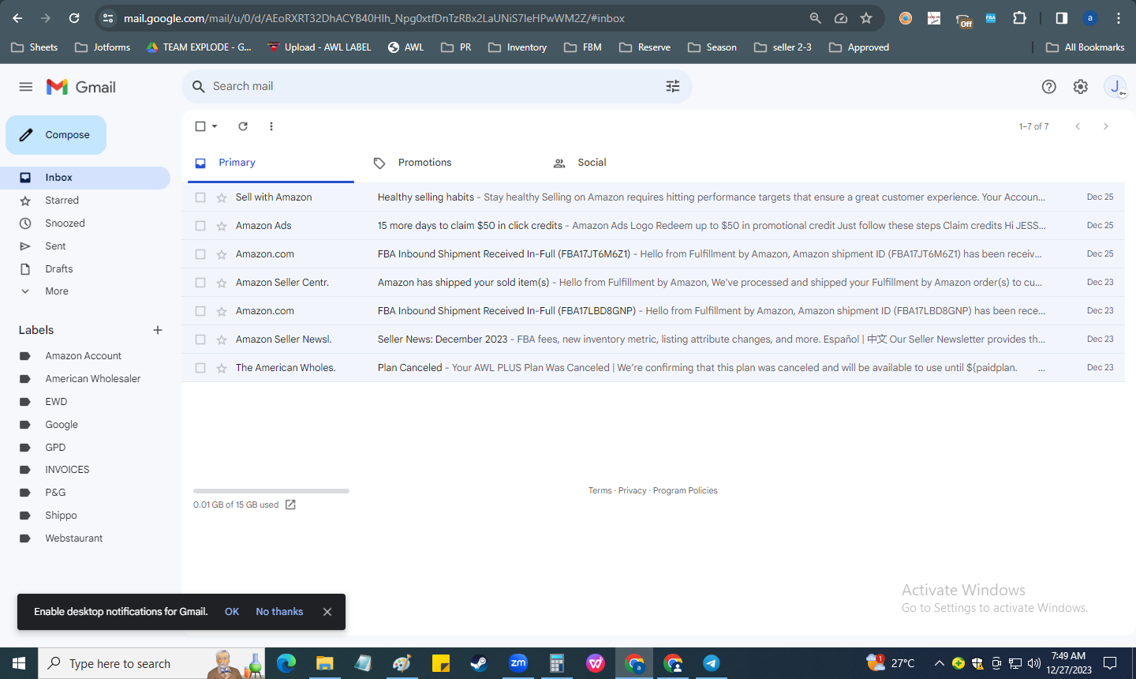The image size is (1136, 679).
Task: Open Telegram from the taskbar
Action: [x=712, y=663]
